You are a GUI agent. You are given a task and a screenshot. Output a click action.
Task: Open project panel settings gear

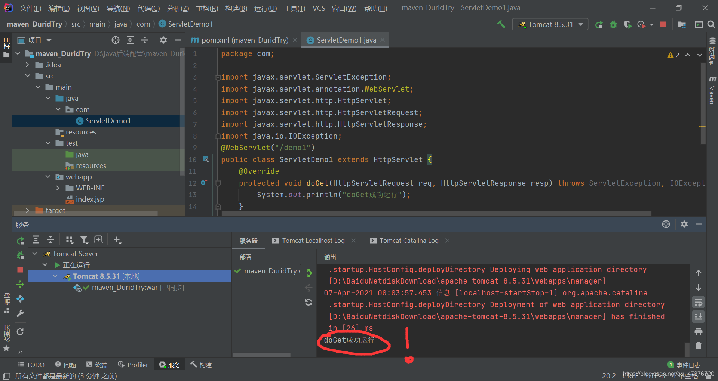pos(163,40)
